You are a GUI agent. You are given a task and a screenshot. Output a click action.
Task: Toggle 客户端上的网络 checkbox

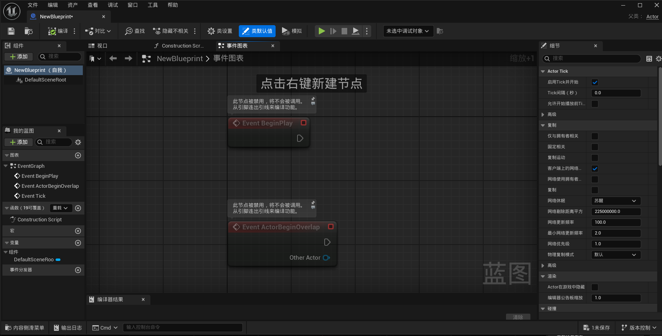click(x=595, y=169)
